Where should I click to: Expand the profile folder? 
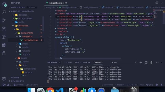coord(25,47)
